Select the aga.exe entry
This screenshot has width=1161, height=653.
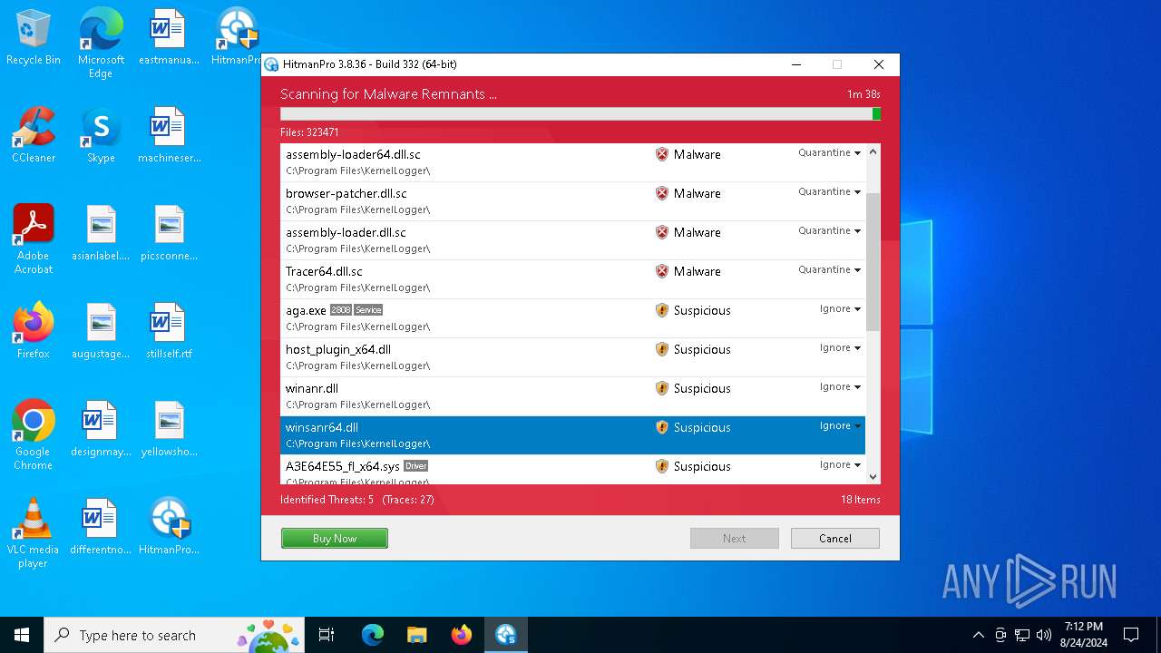(573, 318)
